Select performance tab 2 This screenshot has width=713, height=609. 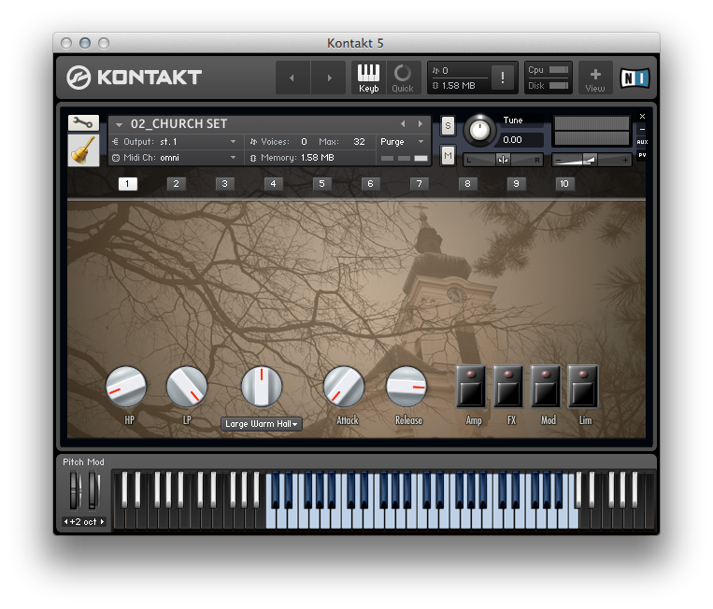point(176,184)
